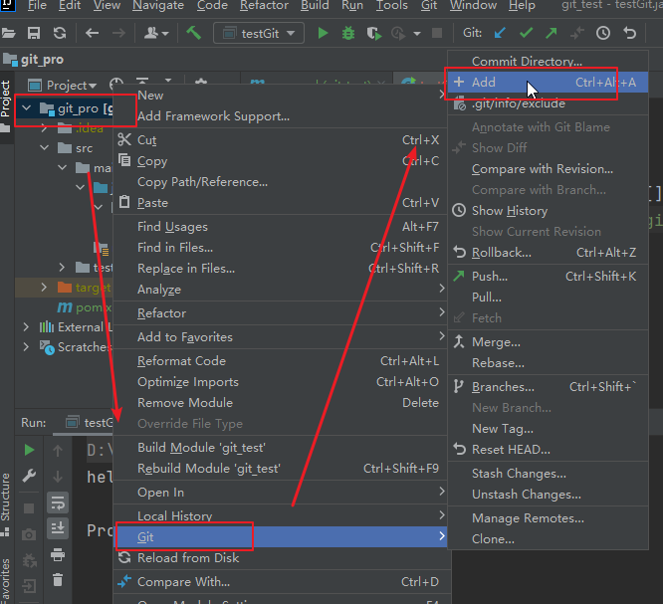Viewport: 663px width, 604px height.
Task: Run testGit with green play button
Action: [x=323, y=33]
